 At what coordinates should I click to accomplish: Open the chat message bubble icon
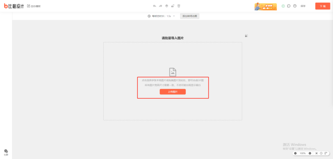click(289, 6)
